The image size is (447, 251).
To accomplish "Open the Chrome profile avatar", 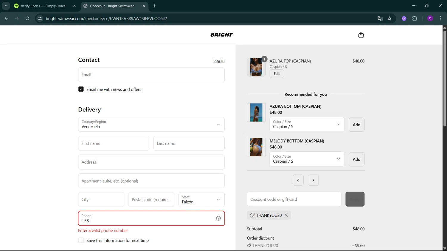I will (430, 18).
